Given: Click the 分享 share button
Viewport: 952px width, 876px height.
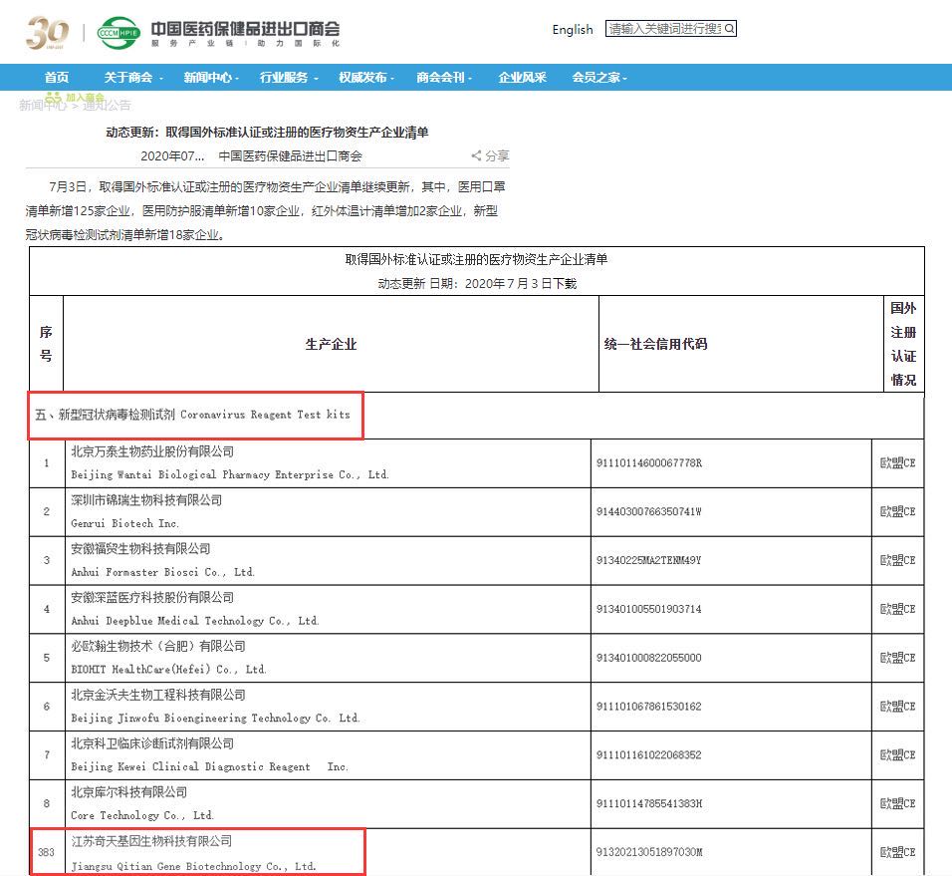Looking at the screenshot, I should point(497,155).
